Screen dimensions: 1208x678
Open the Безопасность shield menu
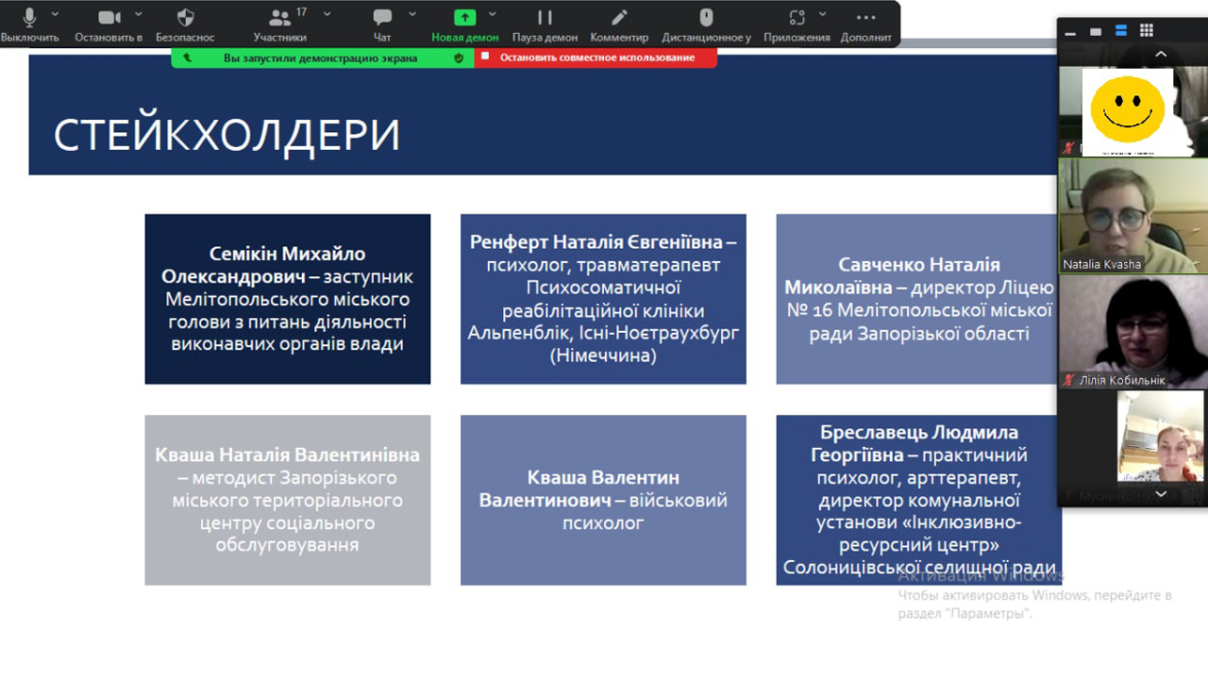coord(186,23)
